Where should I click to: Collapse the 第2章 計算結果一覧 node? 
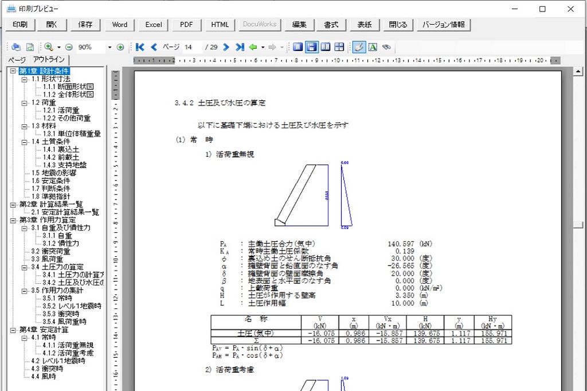point(13,205)
